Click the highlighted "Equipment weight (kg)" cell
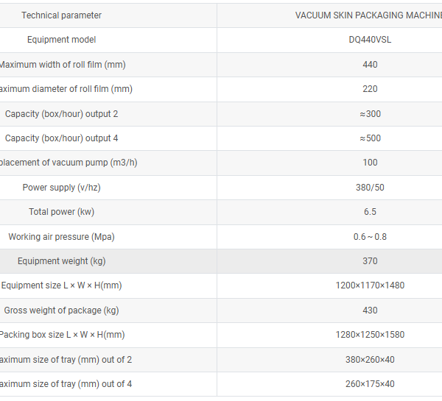 click(62, 261)
